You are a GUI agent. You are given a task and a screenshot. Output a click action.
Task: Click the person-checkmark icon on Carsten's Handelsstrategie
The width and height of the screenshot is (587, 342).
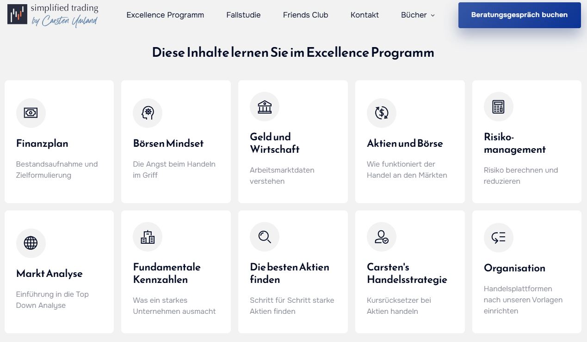click(381, 237)
